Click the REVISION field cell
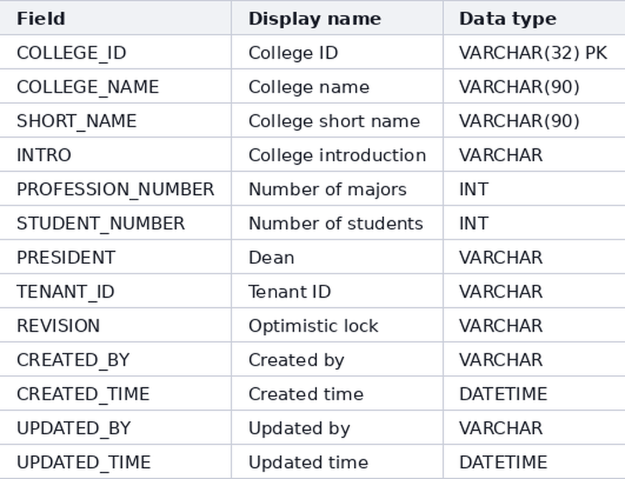This screenshot has width=625, height=479. pos(115,325)
